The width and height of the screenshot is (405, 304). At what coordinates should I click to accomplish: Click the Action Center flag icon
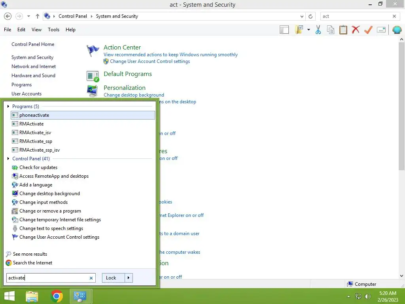coord(93,51)
